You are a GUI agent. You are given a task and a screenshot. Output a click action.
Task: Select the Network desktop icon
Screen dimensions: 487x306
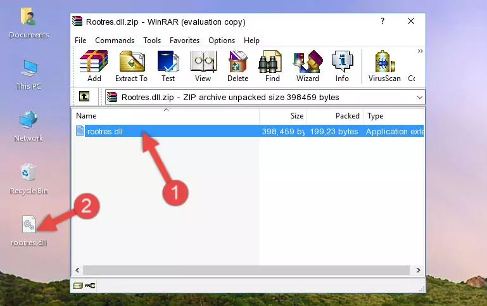pyautogui.click(x=28, y=127)
